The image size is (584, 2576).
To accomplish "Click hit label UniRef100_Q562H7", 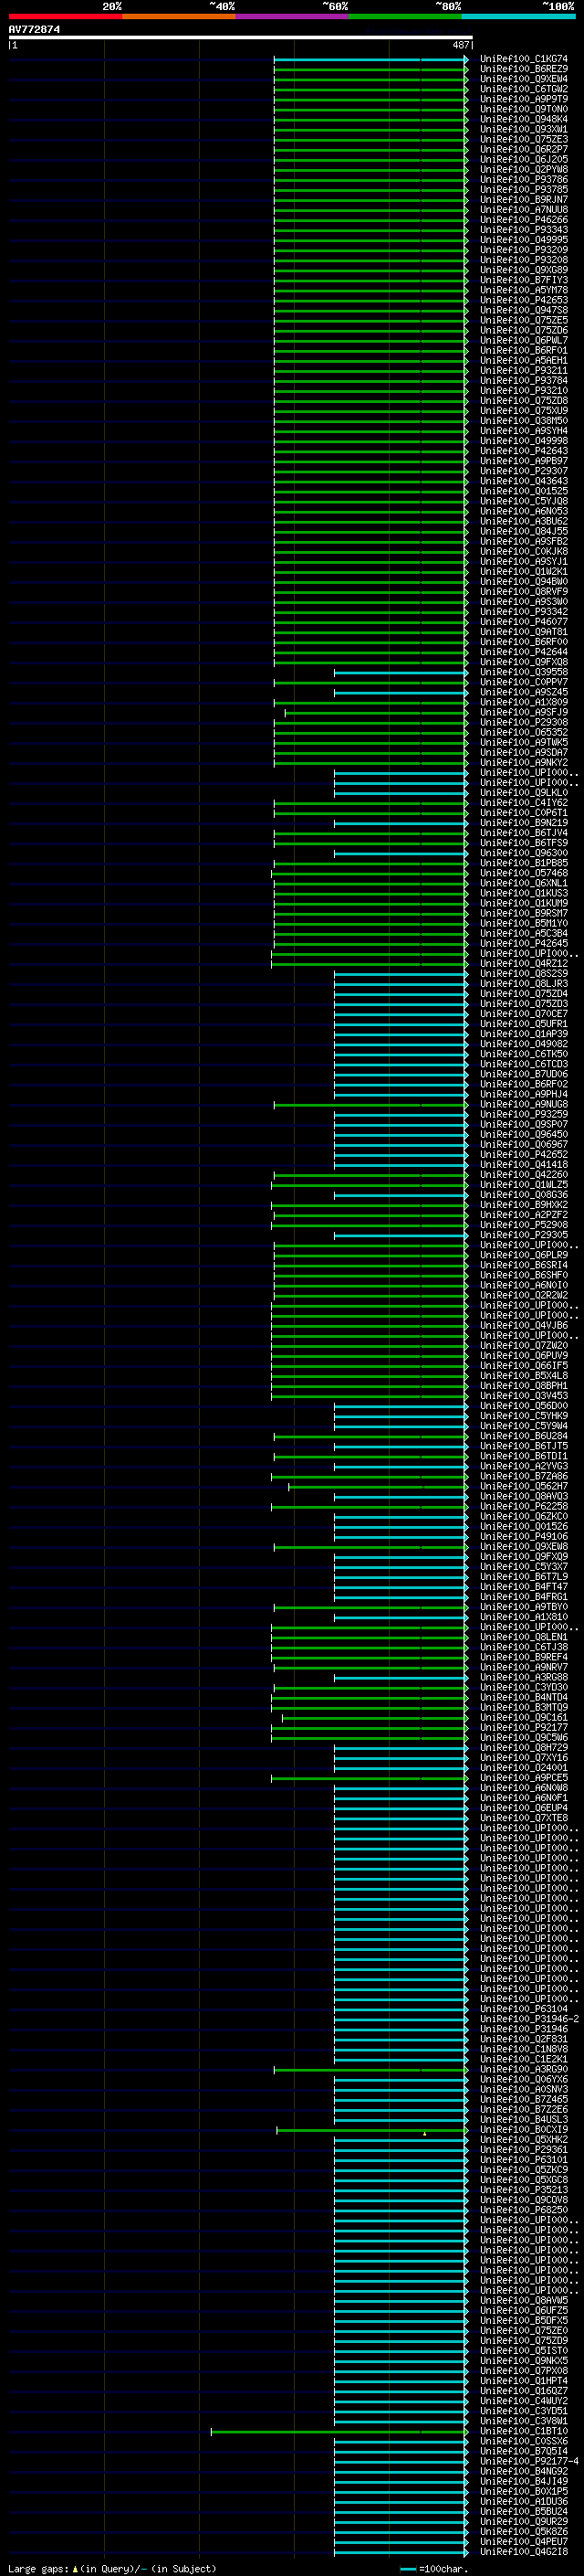I will tap(523, 1486).
